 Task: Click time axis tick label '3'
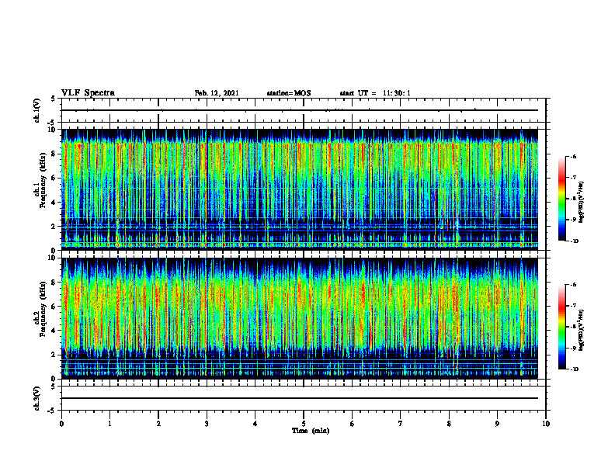tap(207, 424)
